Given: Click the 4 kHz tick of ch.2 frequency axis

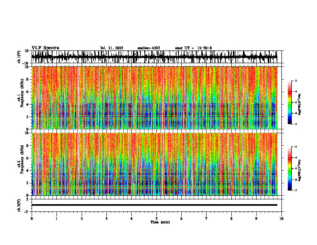Looking at the screenshot, I should click(x=28, y=171).
